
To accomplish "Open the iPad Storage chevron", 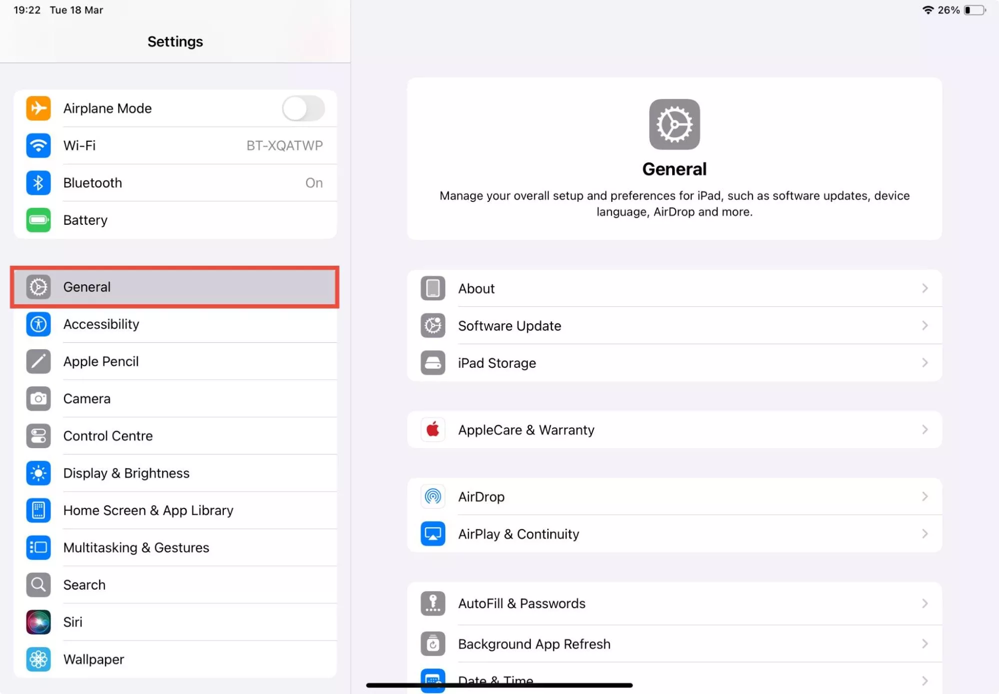I will (925, 363).
